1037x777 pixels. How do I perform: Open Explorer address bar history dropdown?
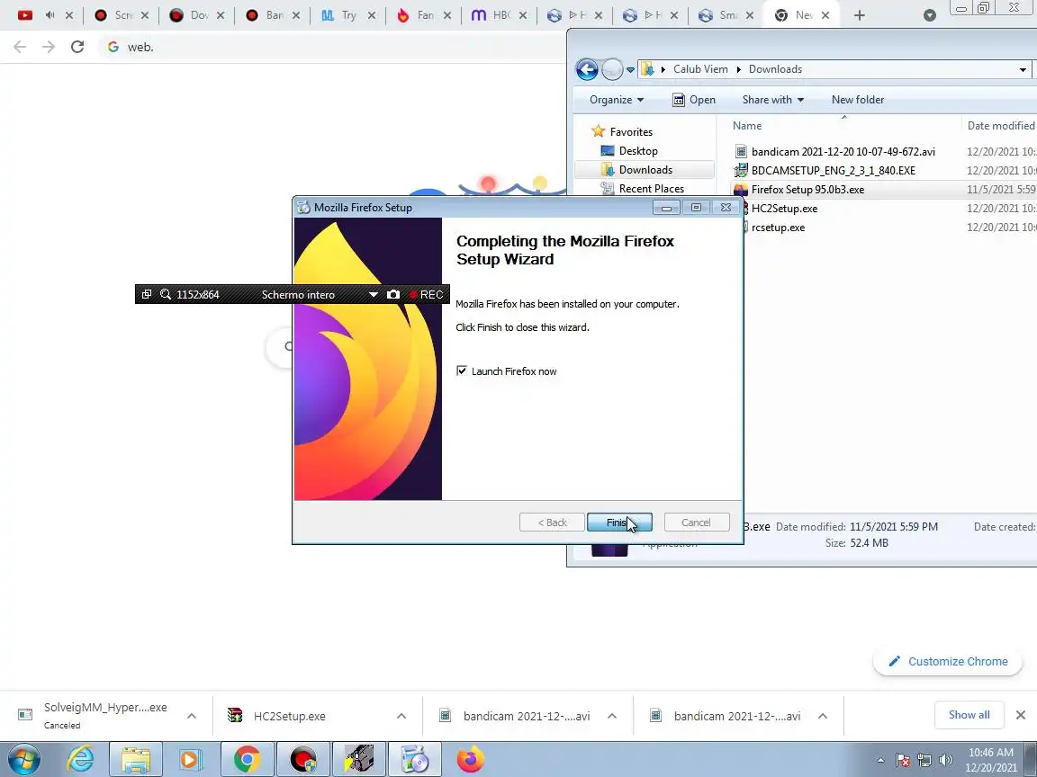click(x=1023, y=69)
